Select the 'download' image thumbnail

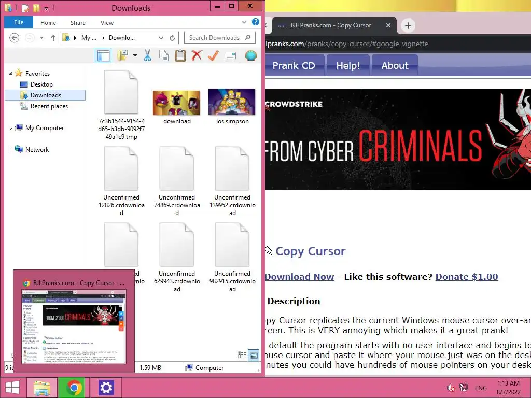pyautogui.click(x=177, y=107)
